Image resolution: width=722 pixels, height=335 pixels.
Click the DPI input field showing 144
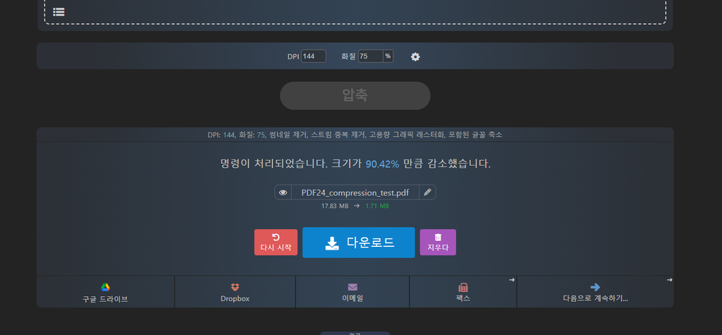pyautogui.click(x=314, y=56)
